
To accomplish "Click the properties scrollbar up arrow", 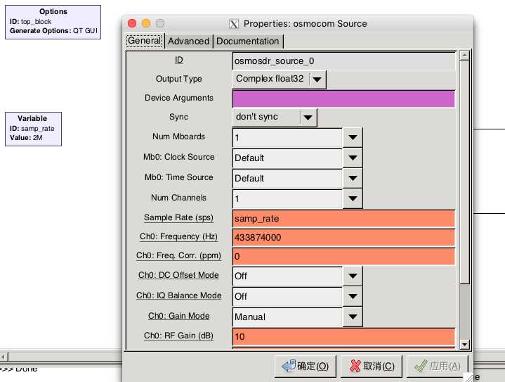I will (x=464, y=56).
